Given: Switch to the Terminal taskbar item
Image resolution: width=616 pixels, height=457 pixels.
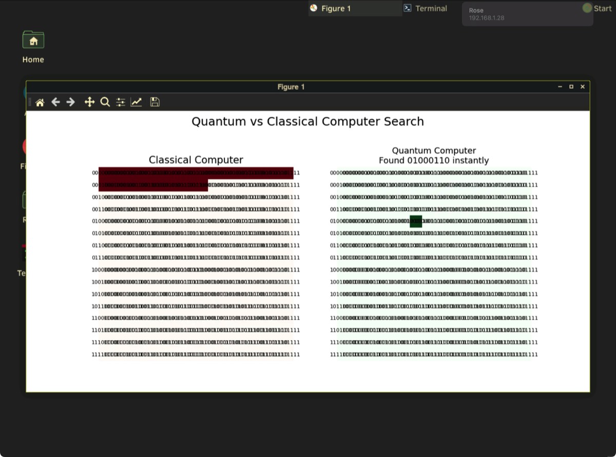Looking at the screenshot, I should pyautogui.click(x=425, y=8).
